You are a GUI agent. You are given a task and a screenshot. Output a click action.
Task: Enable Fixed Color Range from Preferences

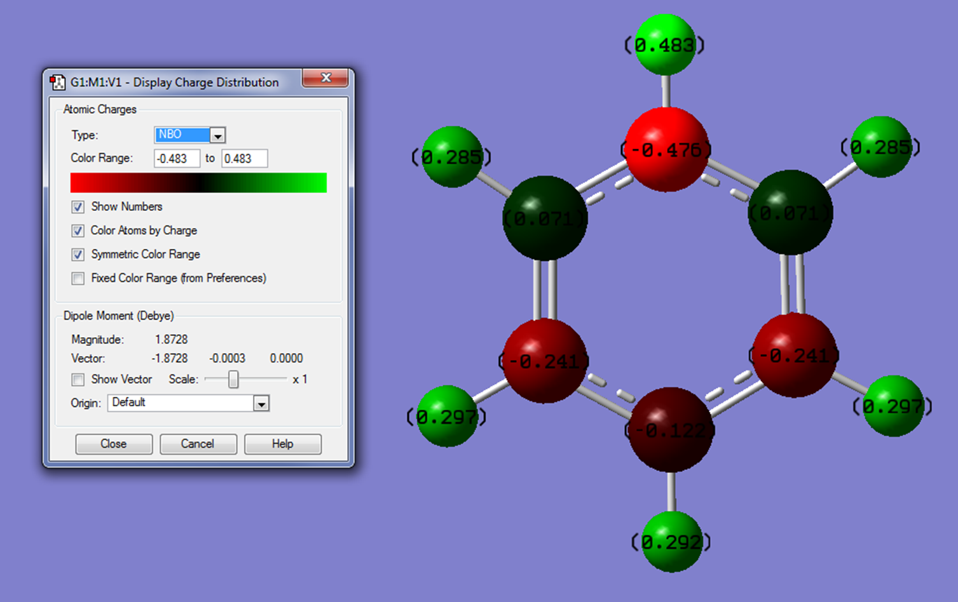(x=78, y=278)
